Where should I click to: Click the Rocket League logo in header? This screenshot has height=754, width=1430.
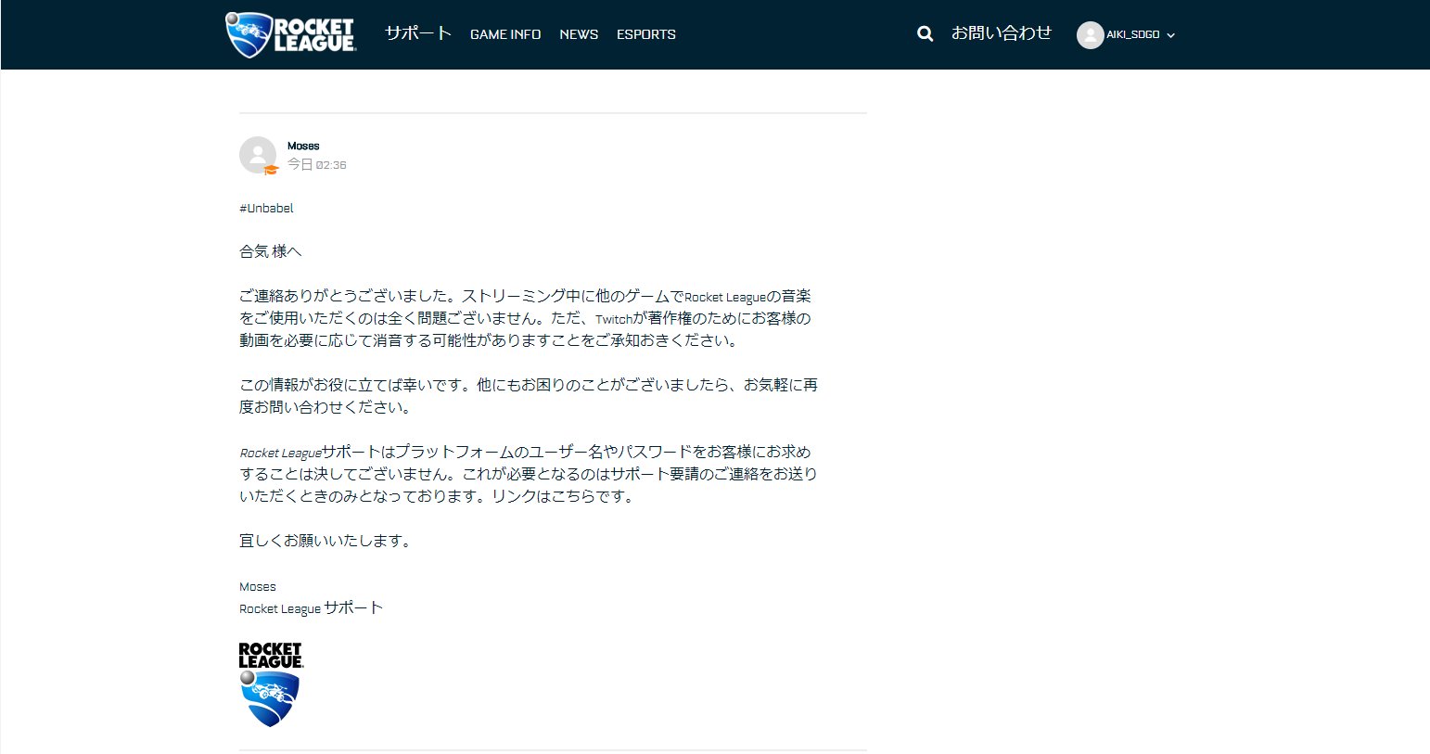tap(291, 34)
